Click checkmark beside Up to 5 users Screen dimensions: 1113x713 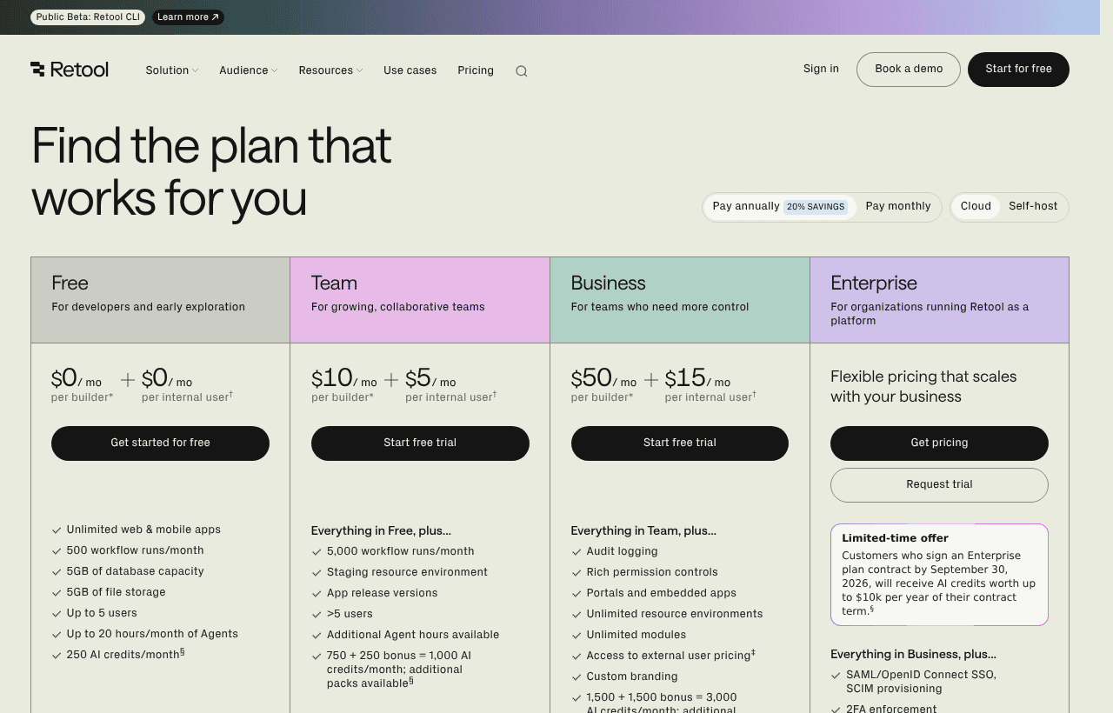pyautogui.click(x=57, y=614)
